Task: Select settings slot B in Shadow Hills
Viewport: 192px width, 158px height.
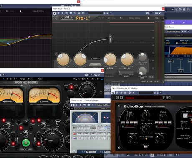Action: point(7,79)
